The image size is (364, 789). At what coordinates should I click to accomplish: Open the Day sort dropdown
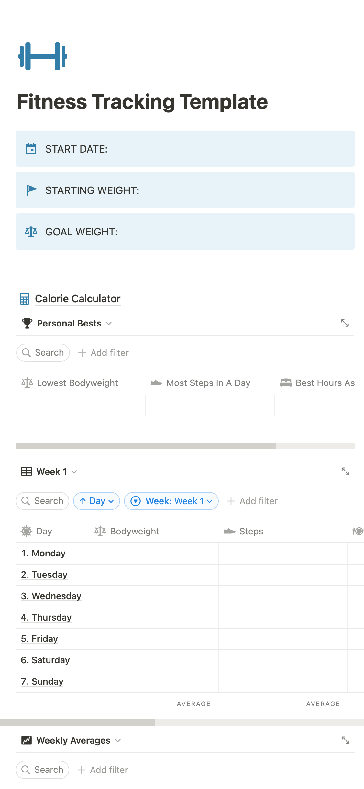tap(97, 501)
